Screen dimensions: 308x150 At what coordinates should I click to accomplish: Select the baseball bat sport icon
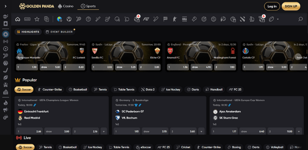[x=98, y=19]
